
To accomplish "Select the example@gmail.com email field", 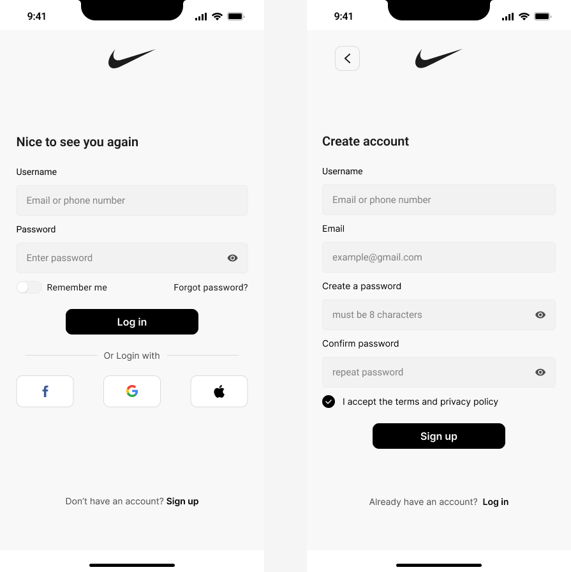I will tap(438, 257).
